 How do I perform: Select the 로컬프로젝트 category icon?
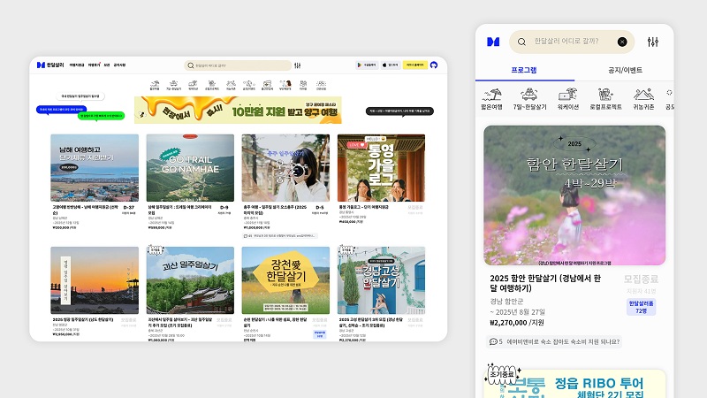(605, 99)
